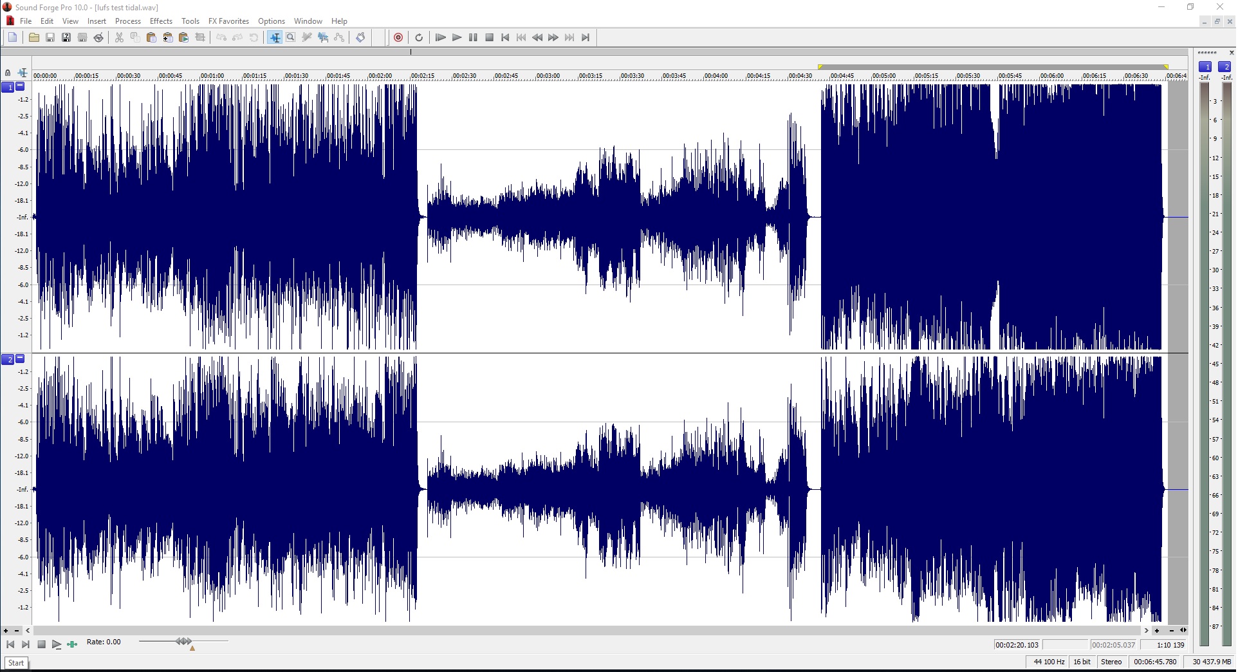Toggle the lock icon beside the time ruler

pos(8,73)
